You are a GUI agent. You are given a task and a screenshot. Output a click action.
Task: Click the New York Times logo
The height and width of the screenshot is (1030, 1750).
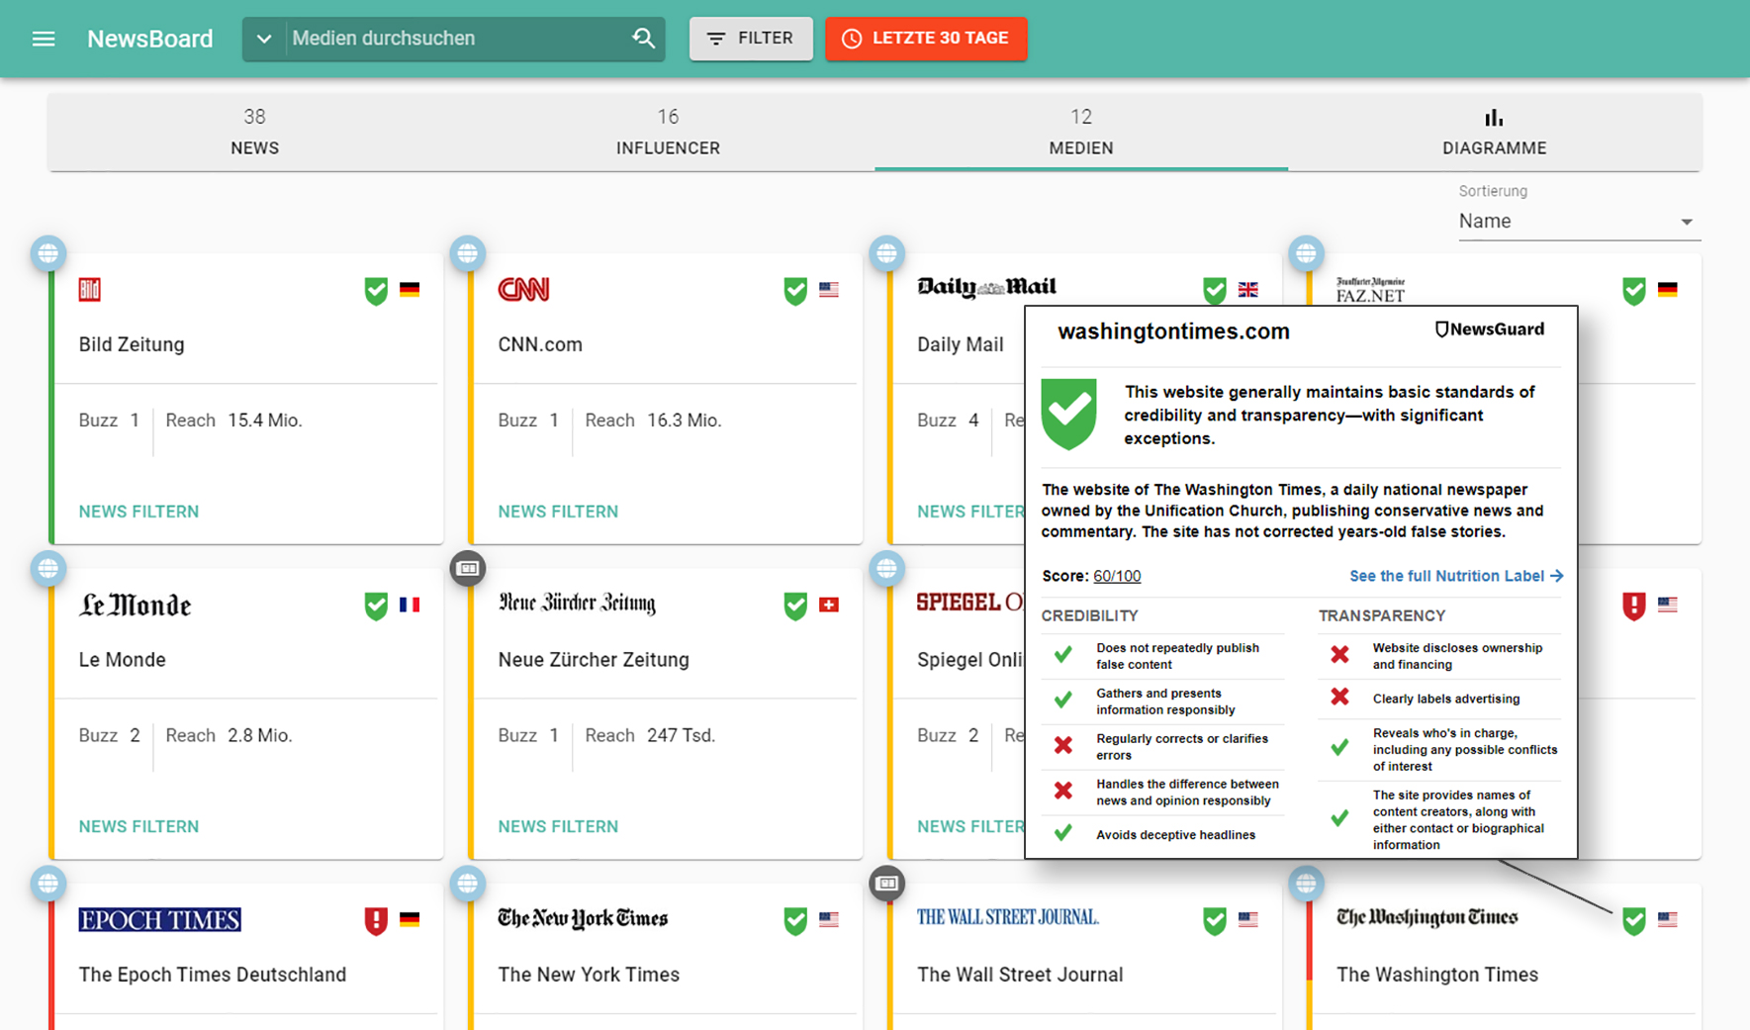tap(583, 918)
